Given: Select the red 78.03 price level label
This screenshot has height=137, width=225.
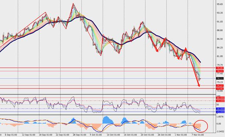Looking at the screenshot, I should 220,71.
